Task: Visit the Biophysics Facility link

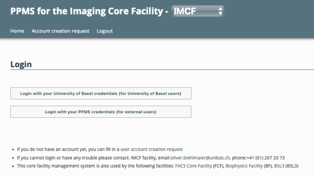Action: click(x=244, y=166)
